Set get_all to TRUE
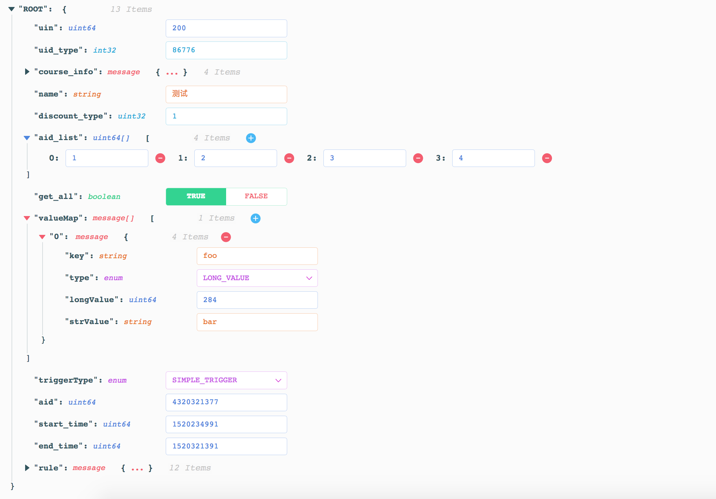The height and width of the screenshot is (499, 716). click(196, 197)
